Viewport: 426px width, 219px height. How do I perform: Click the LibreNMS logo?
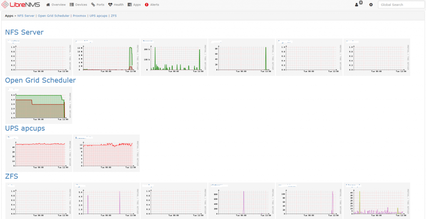pos(21,5)
